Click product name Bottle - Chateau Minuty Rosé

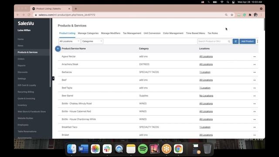pos(77,104)
